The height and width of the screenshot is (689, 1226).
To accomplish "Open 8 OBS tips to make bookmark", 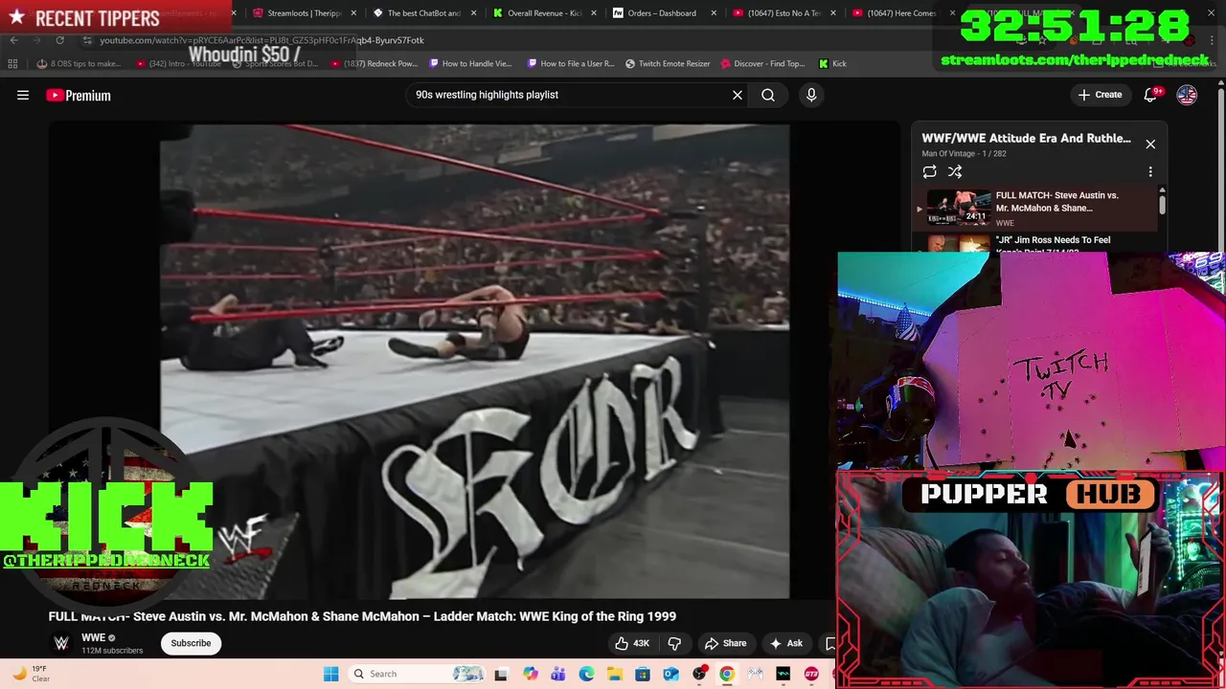I will (x=79, y=63).
